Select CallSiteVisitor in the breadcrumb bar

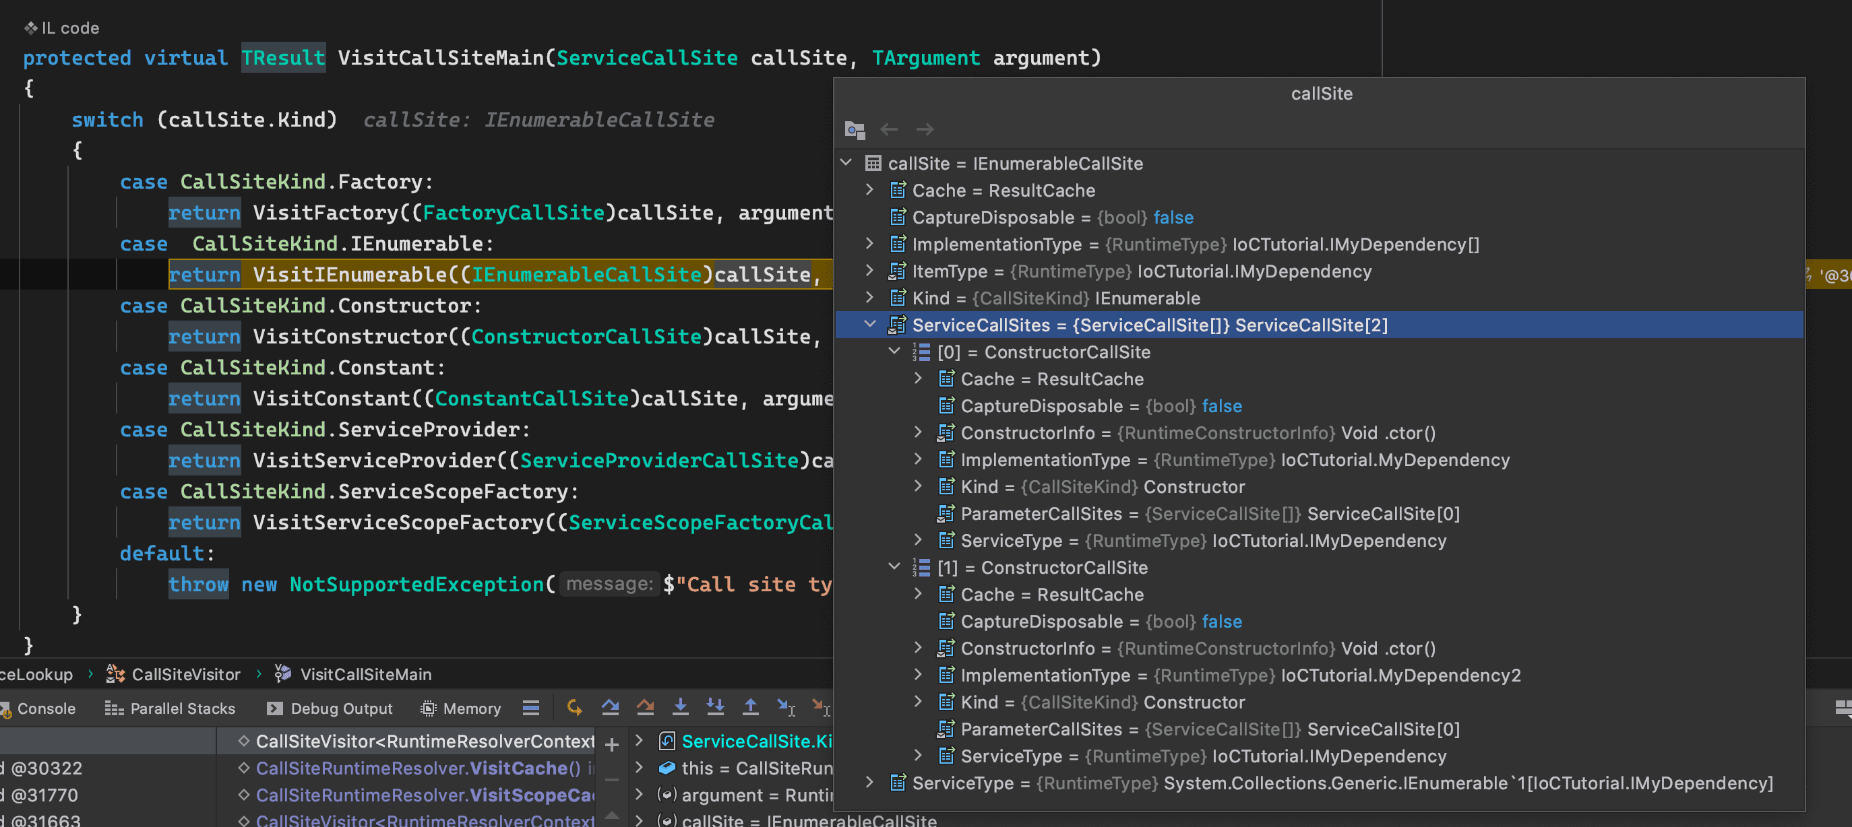(x=185, y=674)
